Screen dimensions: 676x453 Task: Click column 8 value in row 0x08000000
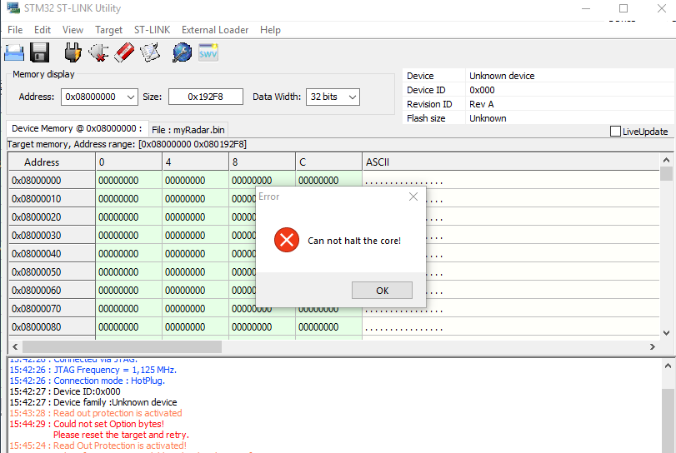tap(262, 181)
